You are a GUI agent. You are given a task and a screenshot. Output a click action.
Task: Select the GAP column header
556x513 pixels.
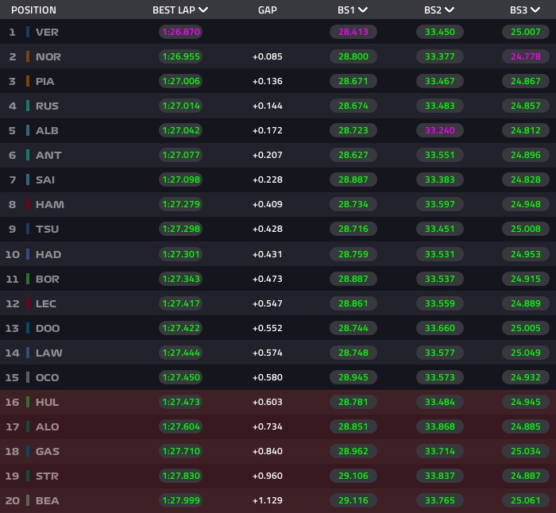(268, 10)
